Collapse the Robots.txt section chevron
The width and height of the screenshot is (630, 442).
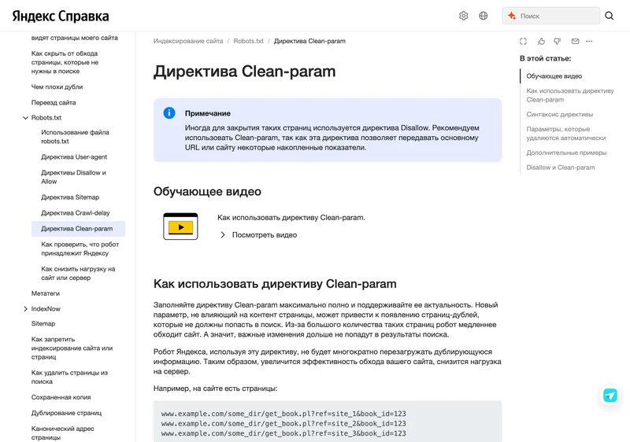(25, 118)
